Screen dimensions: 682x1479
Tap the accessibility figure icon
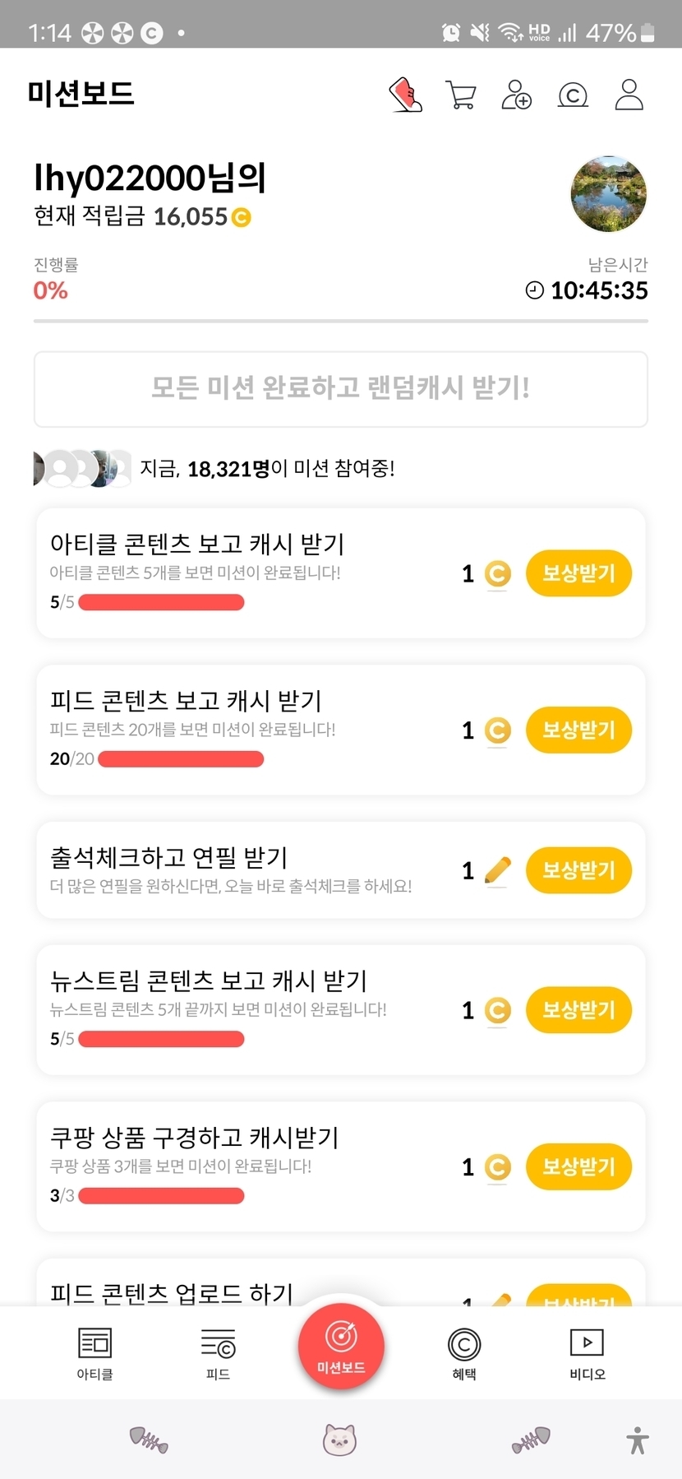(x=638, y=1440)
